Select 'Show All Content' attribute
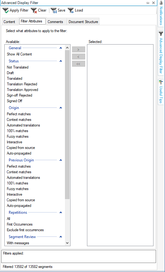 (19, 54)
